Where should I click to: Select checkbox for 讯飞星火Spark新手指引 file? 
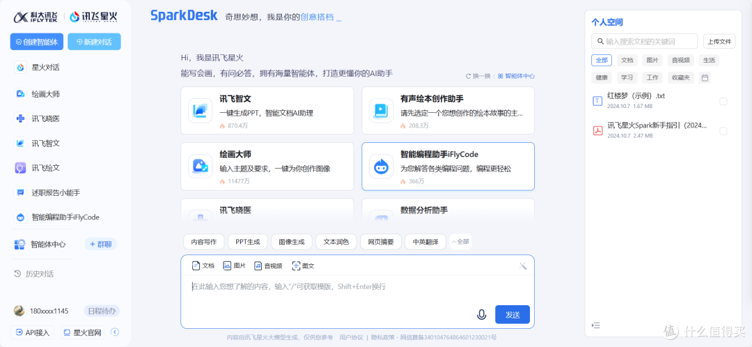[723, 131]
